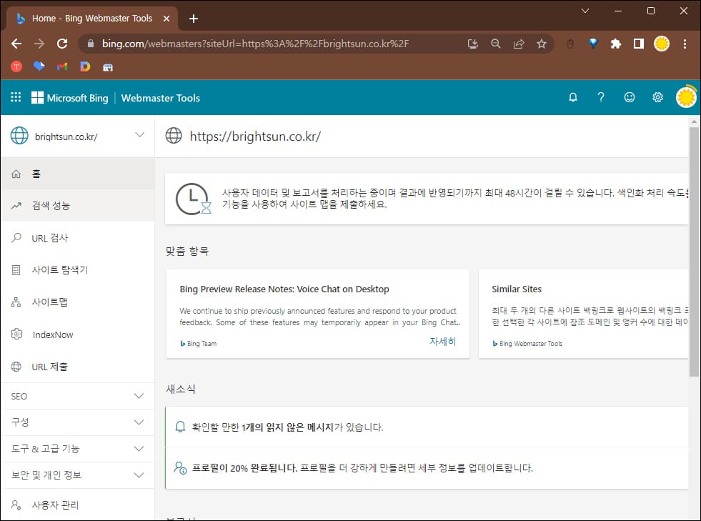This screenshot has height=521, width=701.
Task: Click the page vertical scrollbar
Action: click(694, 250)
